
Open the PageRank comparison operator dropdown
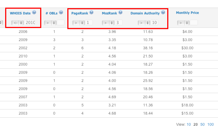pyautogui.click(x=79, y=23)
